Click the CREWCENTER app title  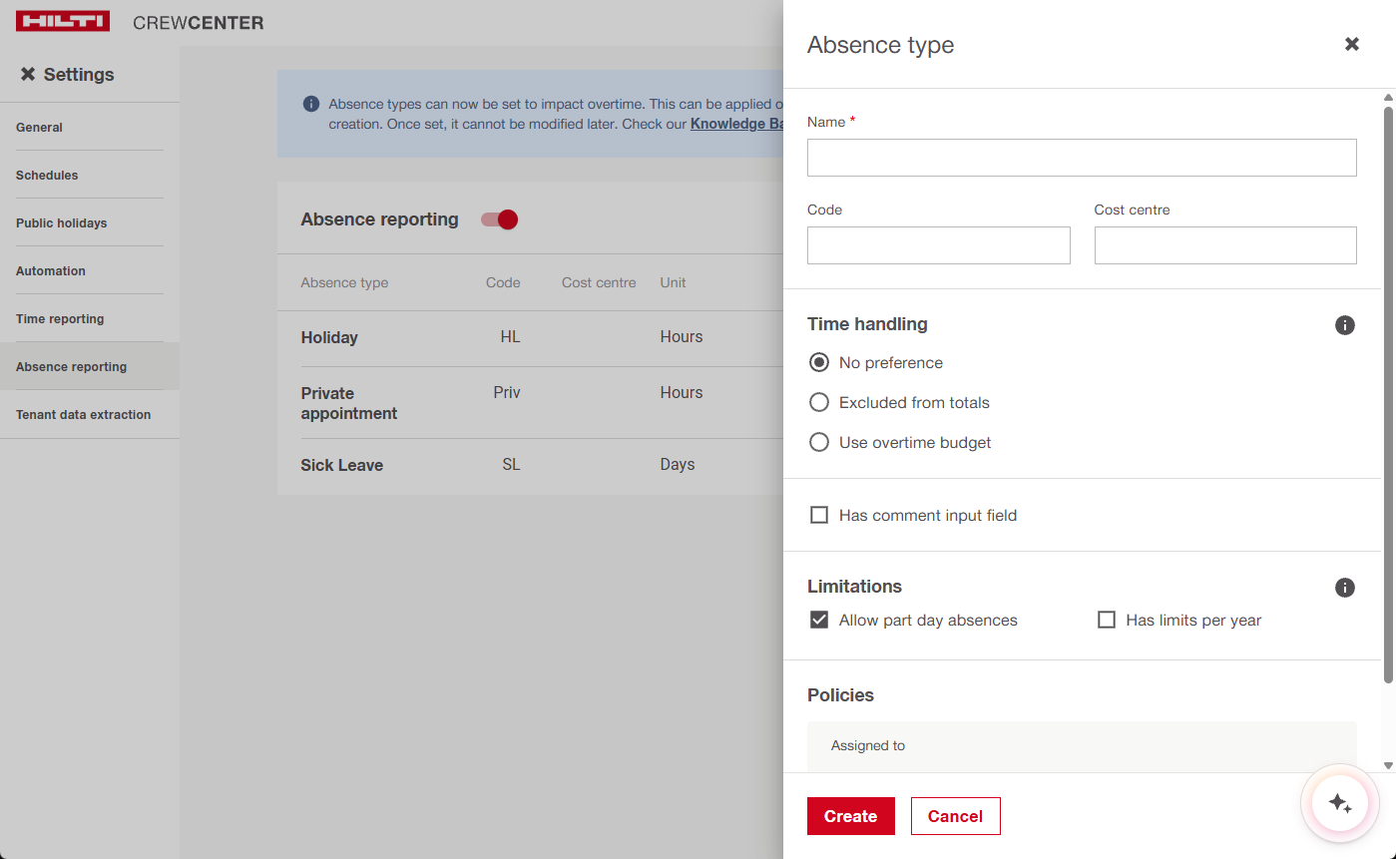click(x=199, y=23)
